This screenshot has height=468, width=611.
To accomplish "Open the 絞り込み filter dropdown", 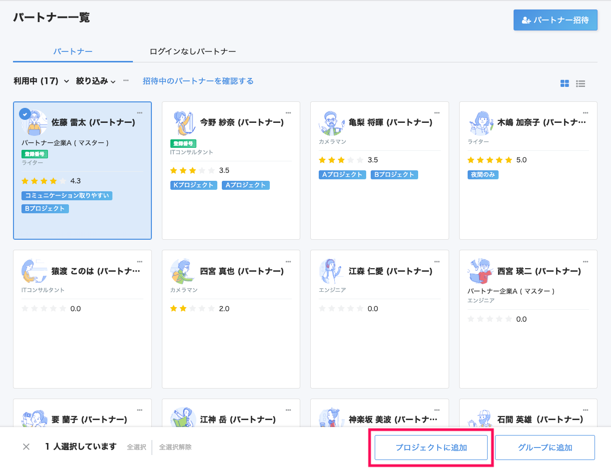I will (96, 81).
